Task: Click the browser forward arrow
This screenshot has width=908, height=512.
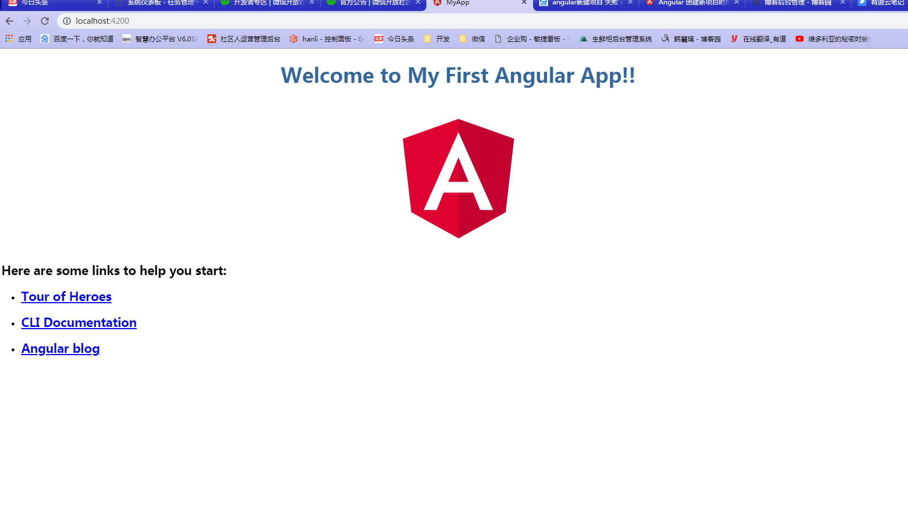Action: 27,21
